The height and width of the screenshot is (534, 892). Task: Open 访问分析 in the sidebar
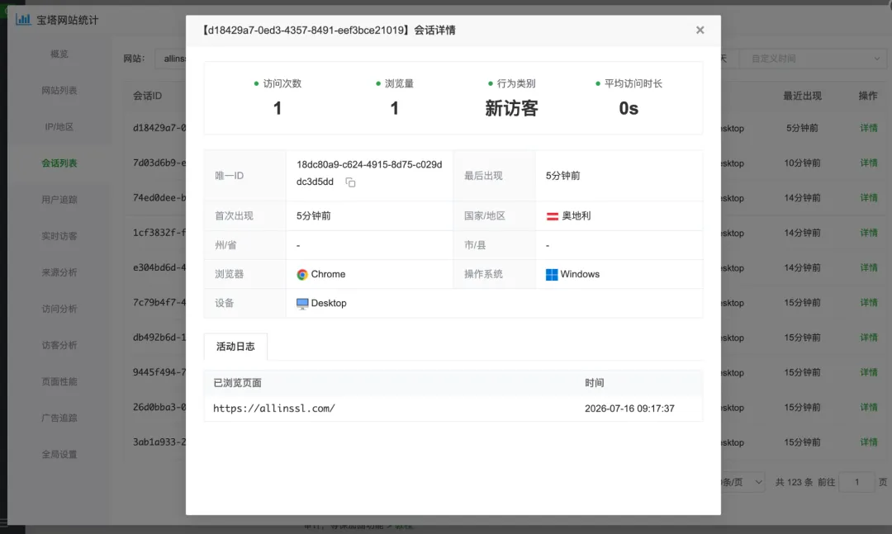point(59,309)
